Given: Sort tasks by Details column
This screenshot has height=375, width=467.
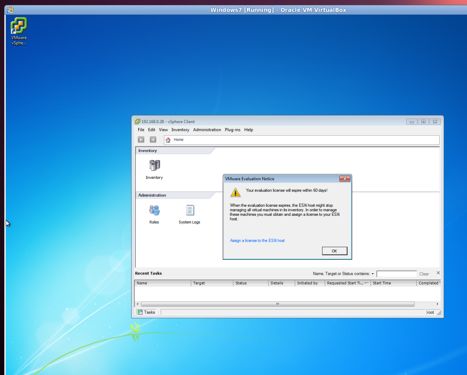Looking at the screenshot, I should coord(282,283).
